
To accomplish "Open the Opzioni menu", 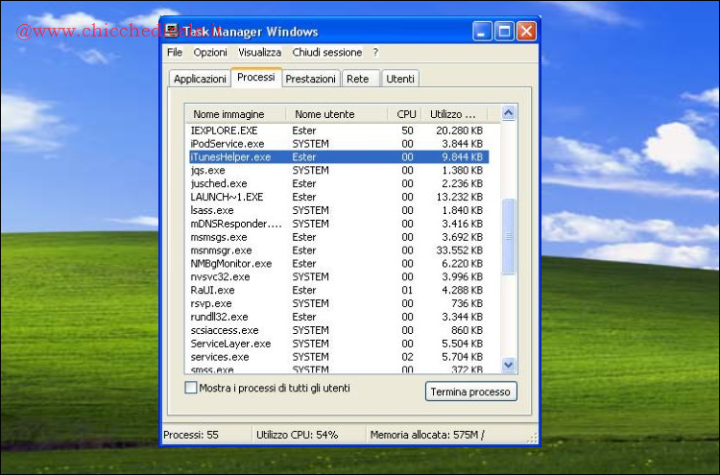I will point(210,52).
